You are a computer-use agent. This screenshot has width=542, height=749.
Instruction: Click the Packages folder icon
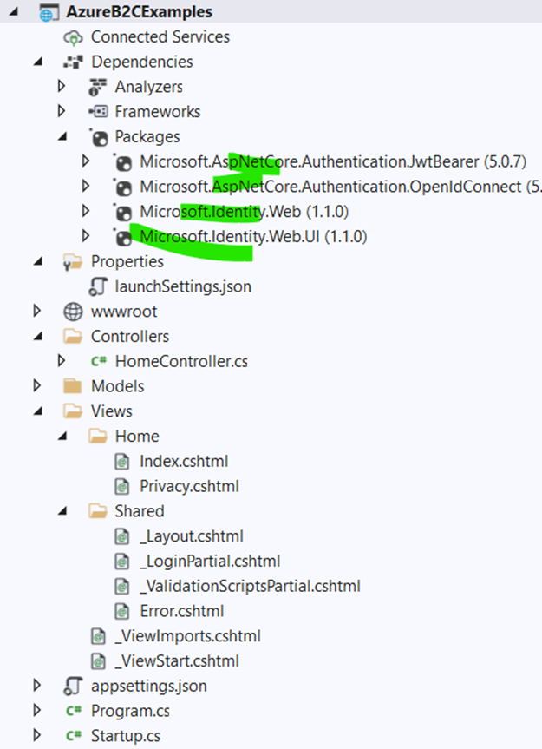coord(99,137)
